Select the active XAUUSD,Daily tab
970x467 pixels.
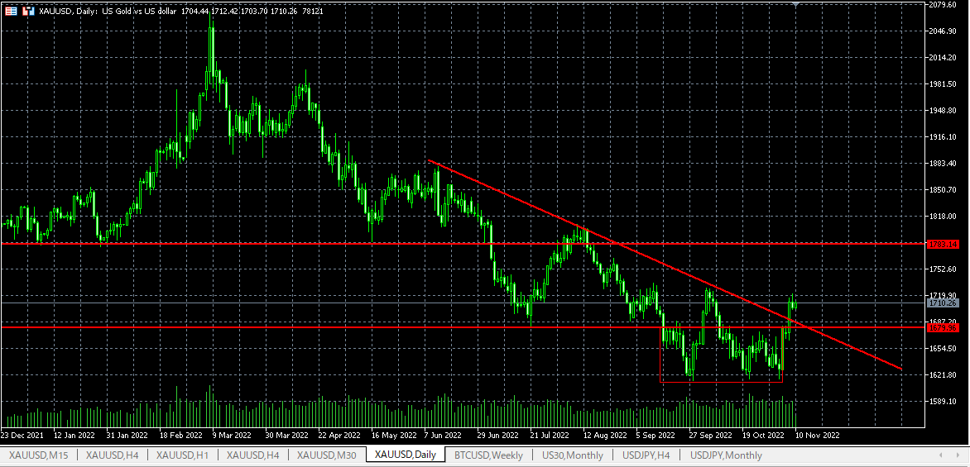coord(406,455)
